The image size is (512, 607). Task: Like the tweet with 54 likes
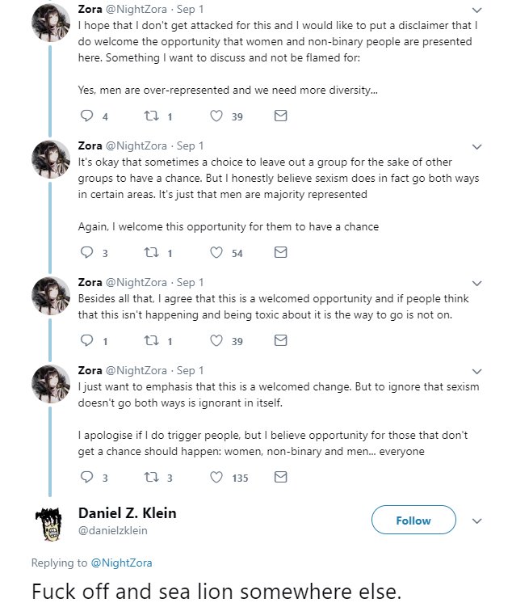pyautogui.click(x=216, y=252)
